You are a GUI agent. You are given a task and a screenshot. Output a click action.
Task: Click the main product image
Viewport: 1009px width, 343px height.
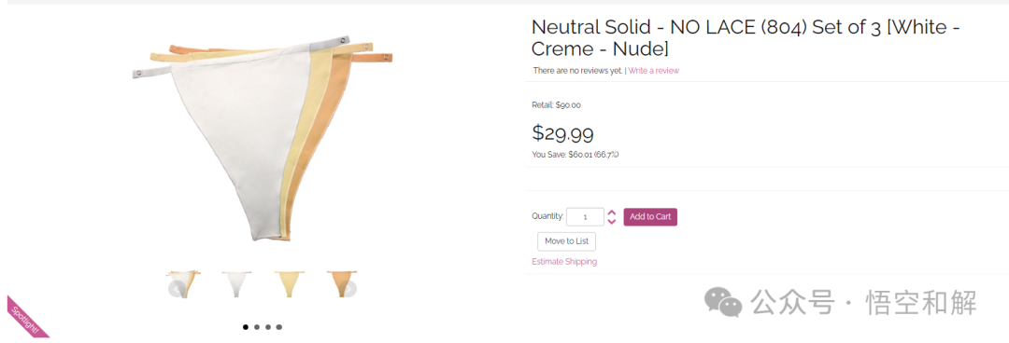263,142
